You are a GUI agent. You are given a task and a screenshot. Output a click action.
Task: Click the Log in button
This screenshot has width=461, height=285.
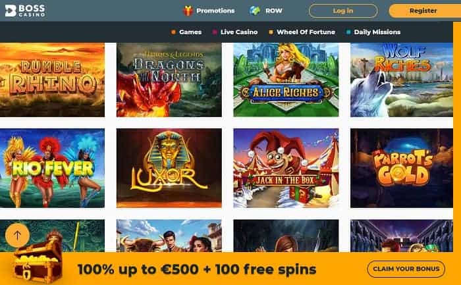343,11
